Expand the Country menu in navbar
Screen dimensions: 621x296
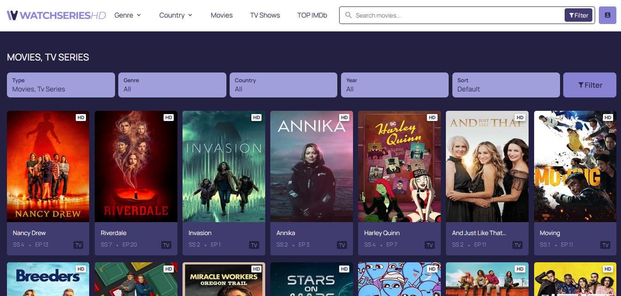(176, 15)
